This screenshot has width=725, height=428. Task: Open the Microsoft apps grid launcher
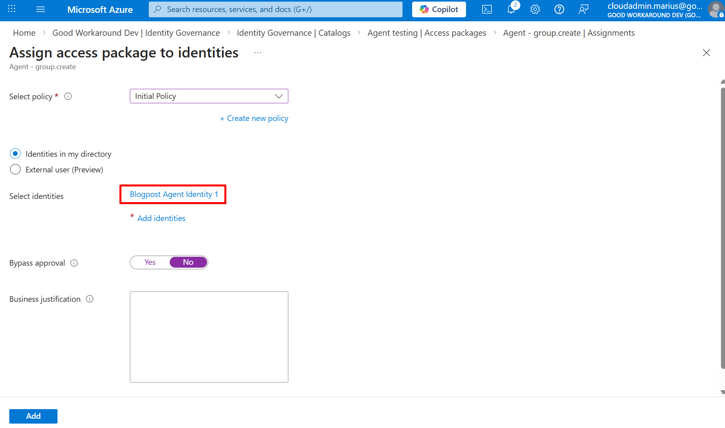(x=12, y=9)
